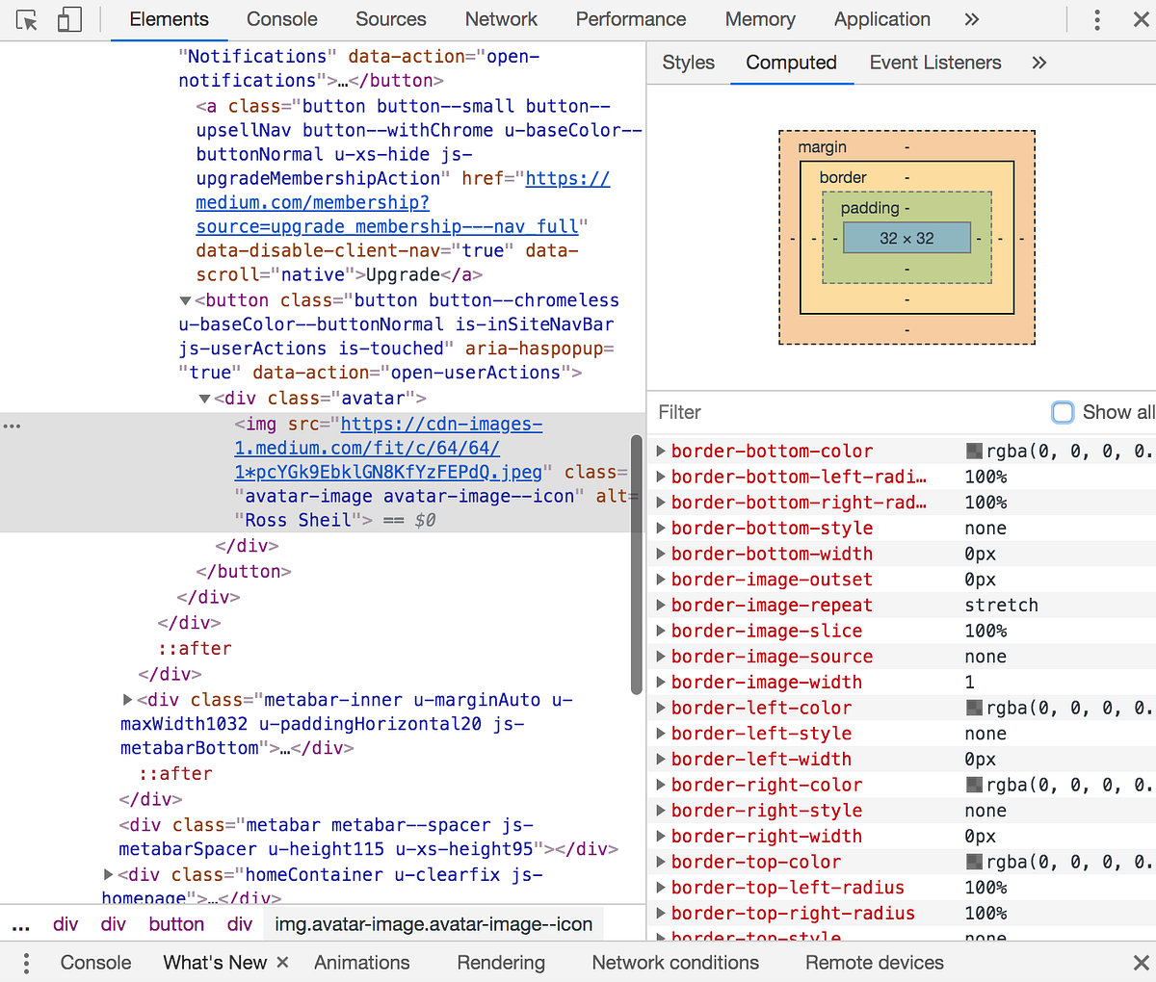Click the border-image-repeat stretch value
The width and height of the screenshot is (1156, 982).
pyautogui.click(x=1002, y=606)
